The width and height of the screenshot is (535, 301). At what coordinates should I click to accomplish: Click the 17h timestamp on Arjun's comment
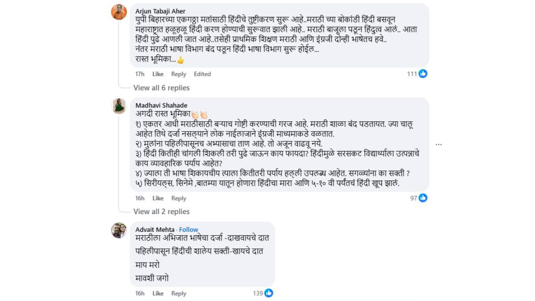pos(140,74)
